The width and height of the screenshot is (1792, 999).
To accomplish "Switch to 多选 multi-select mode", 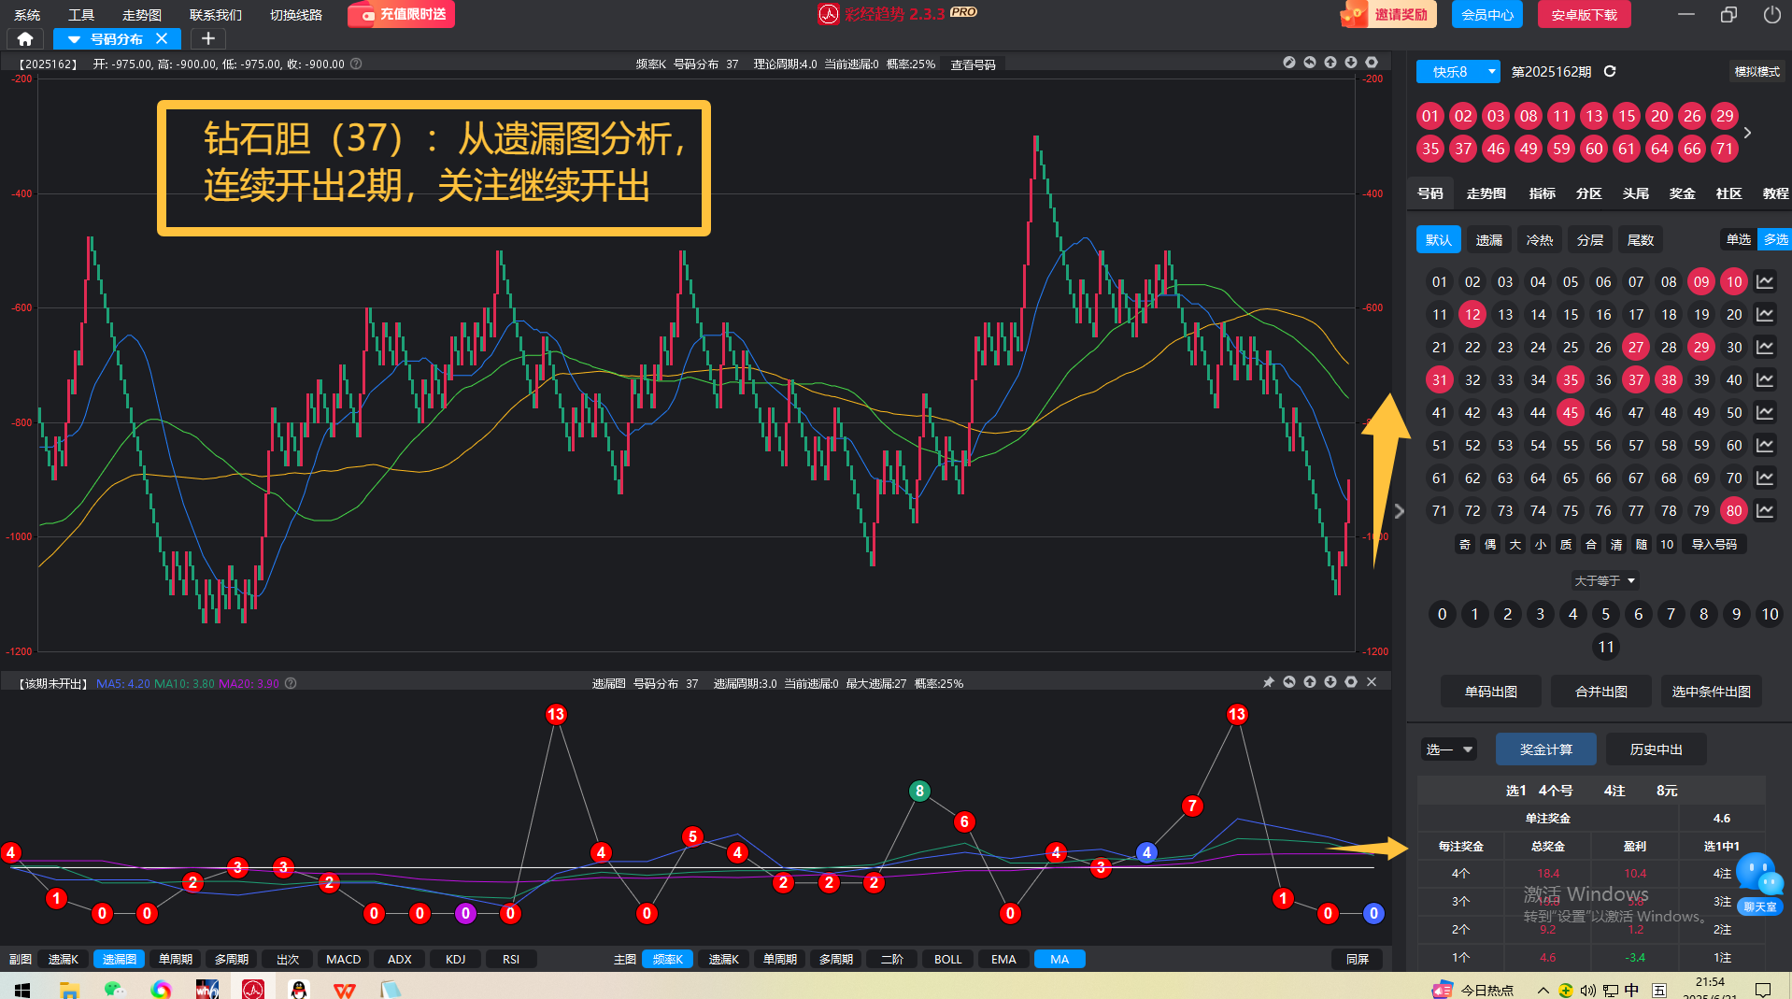I will 1774,239.
